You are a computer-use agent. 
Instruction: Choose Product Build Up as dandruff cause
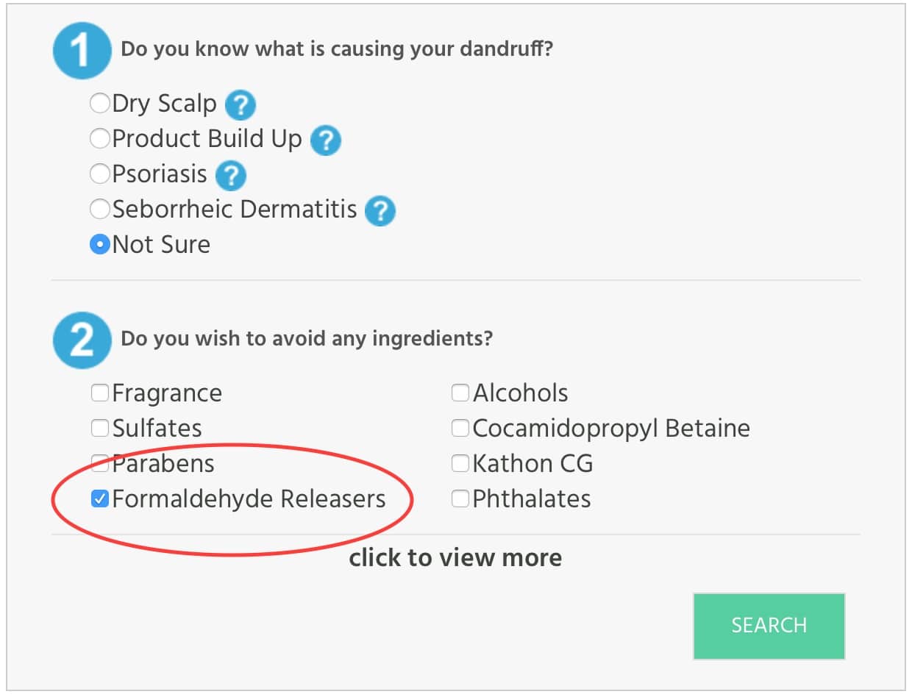99,138
